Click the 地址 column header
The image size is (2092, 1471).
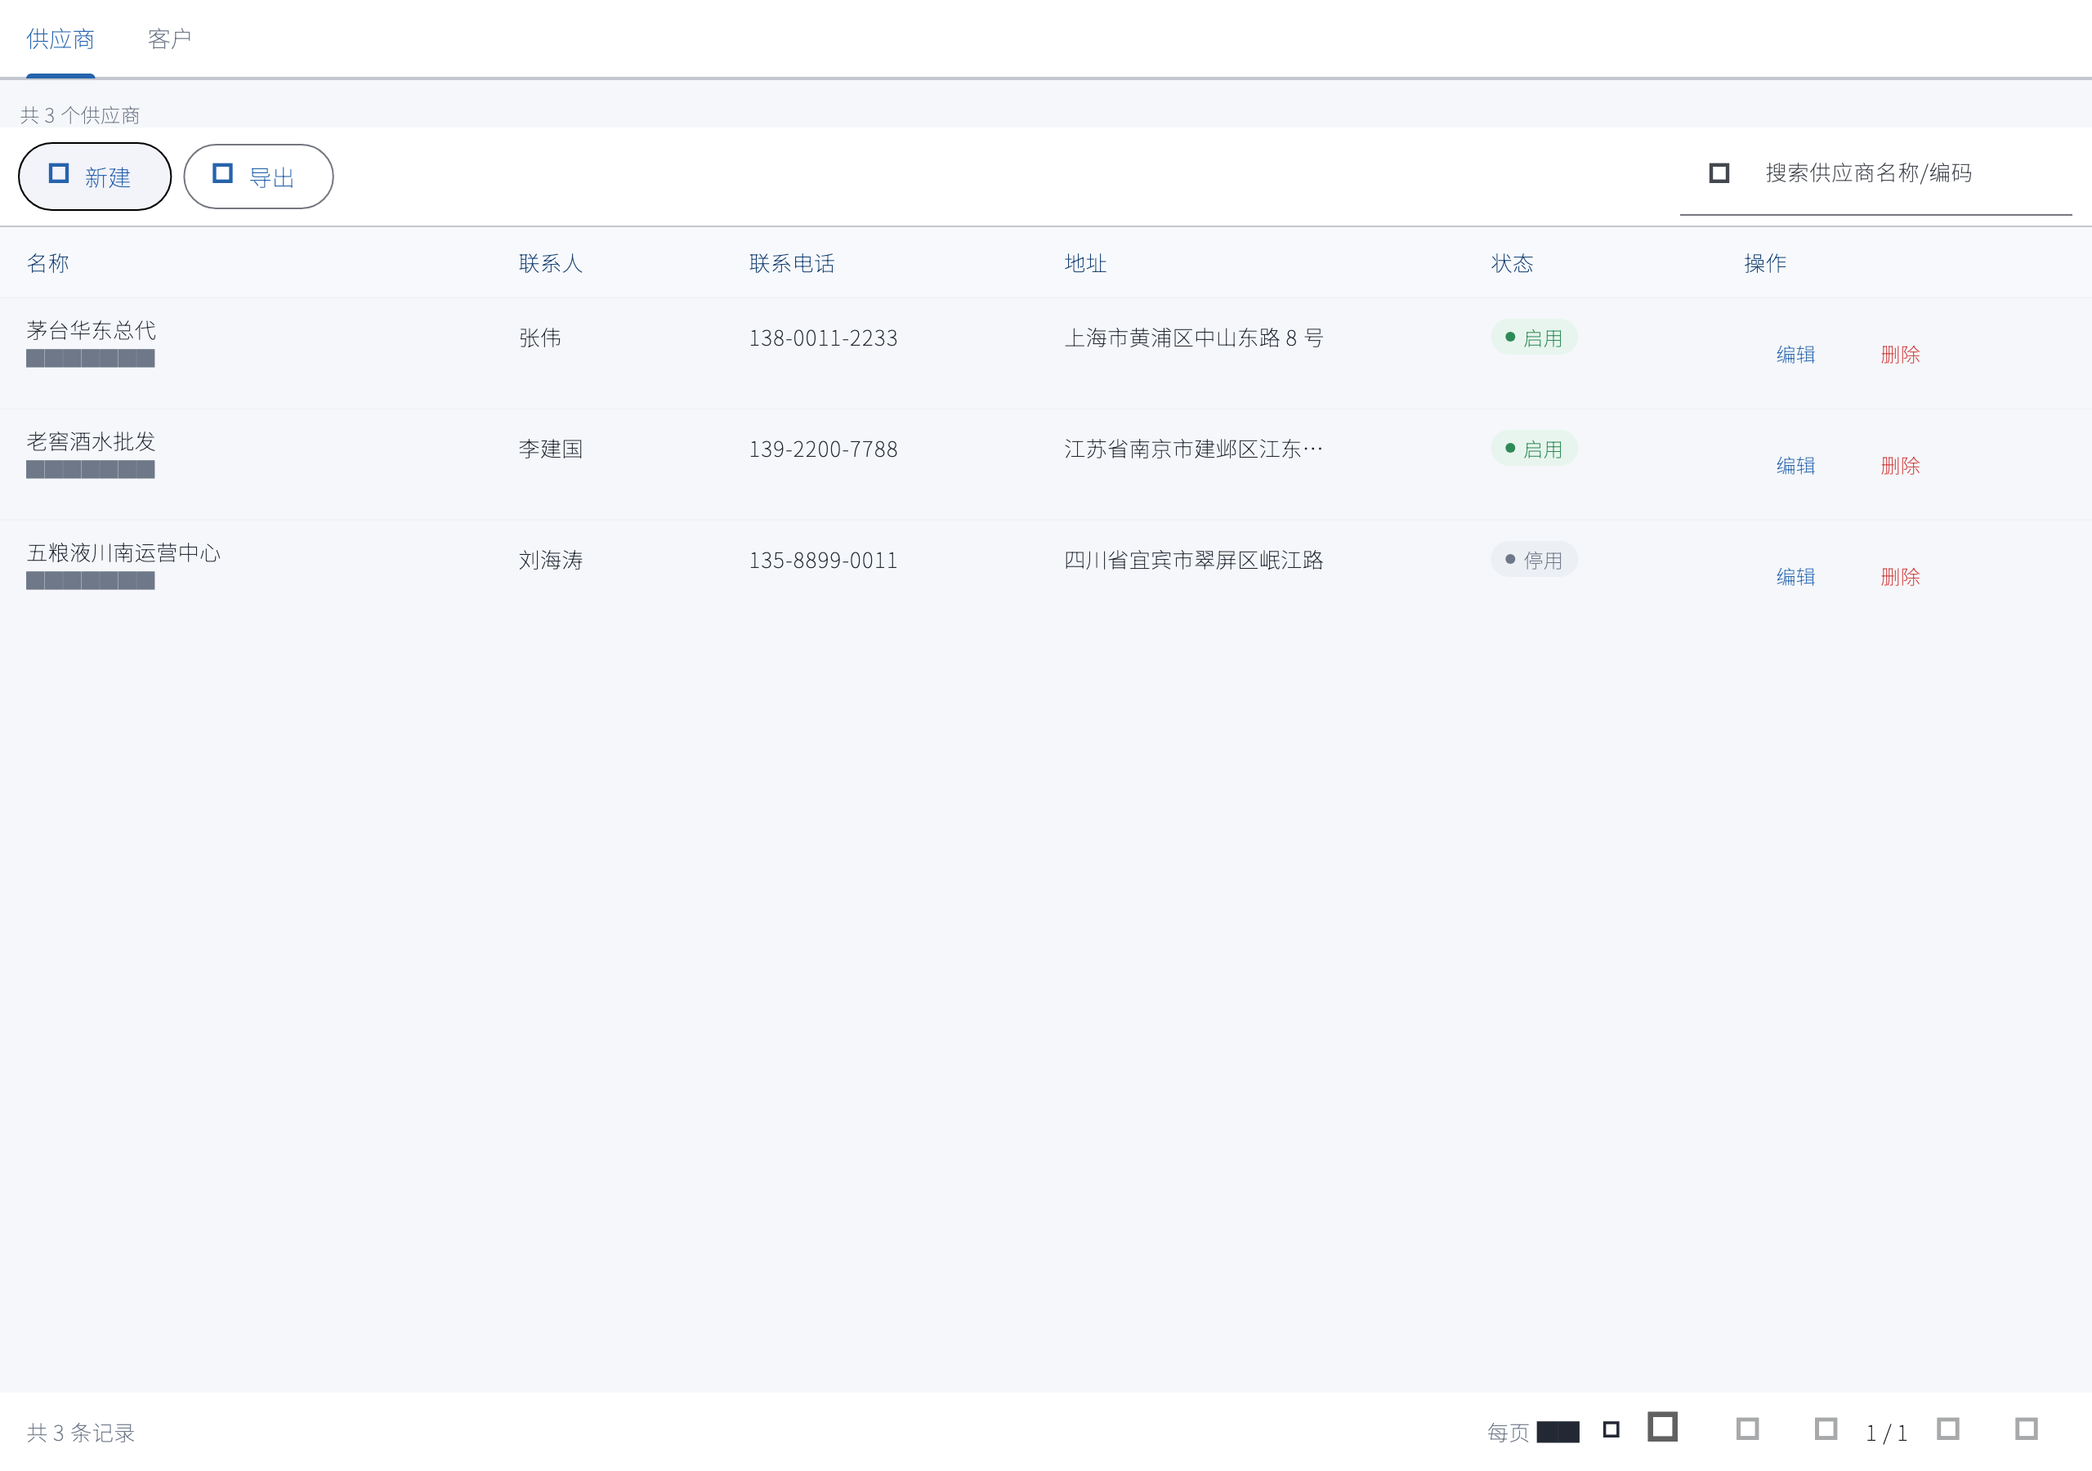pyautogui.click(x=1085, y=263)
